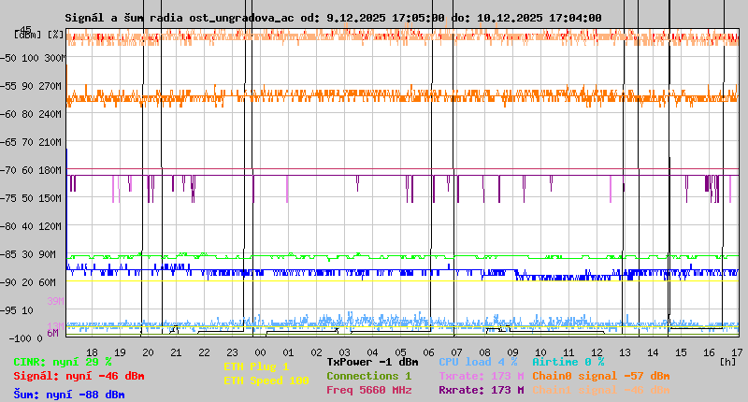Screen dimensions: 748x402
Task: Click the 'Rxrate: 173 M' legend text
Action: (x=482, y=390)
